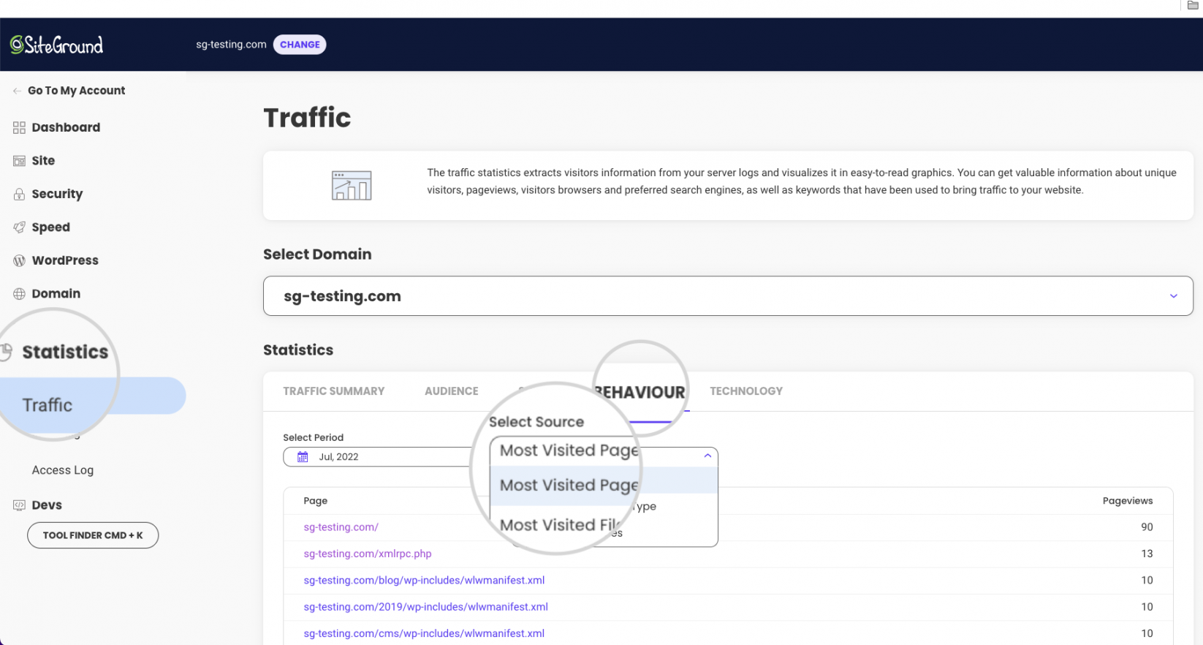Click the Statistics pie chart icon
Viewport: 1203px width, 645px height.
pos(6,352)
